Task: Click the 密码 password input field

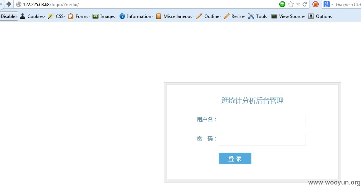Action: pyautogui.click(x=262, y=140)
